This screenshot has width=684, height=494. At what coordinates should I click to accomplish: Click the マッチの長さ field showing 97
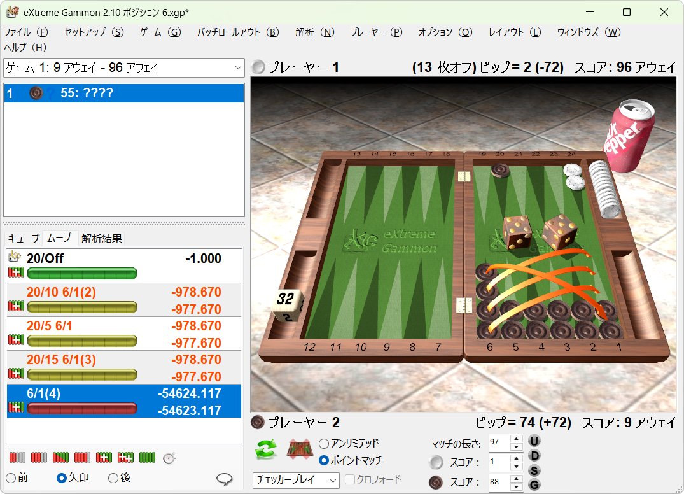(499, 442)
